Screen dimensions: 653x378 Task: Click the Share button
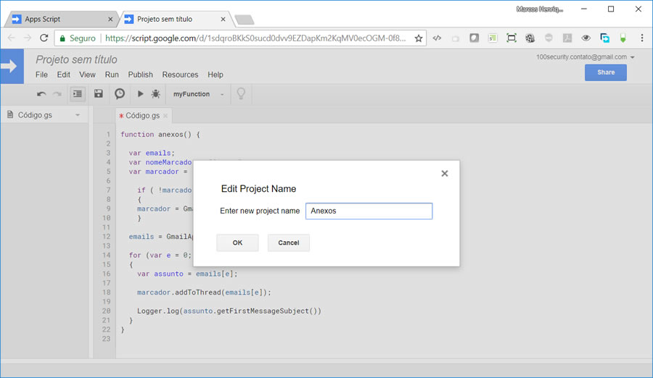606,72
